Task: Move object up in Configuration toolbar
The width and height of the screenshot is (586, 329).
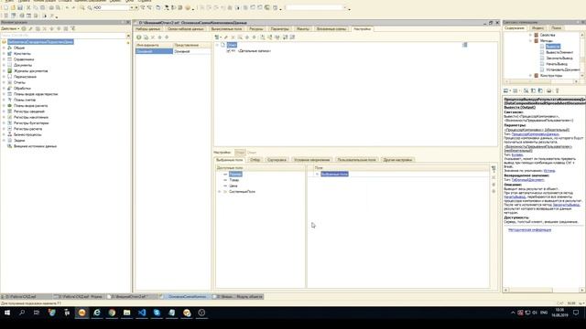Action: click(x=52, y=28)
